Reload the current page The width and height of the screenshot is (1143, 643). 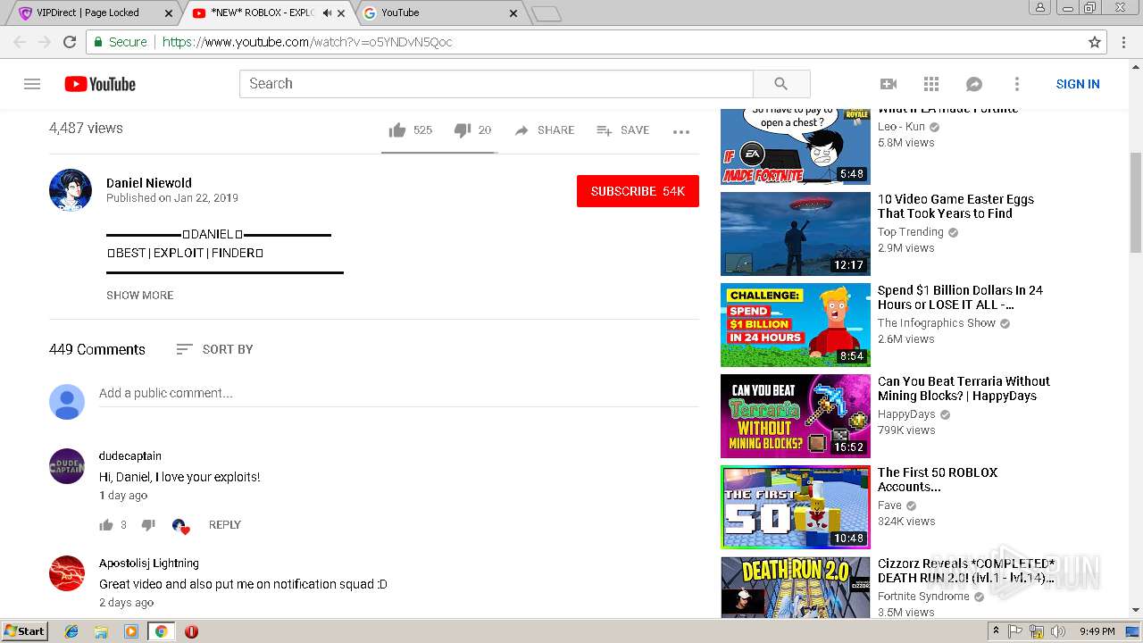coord(70,42)
